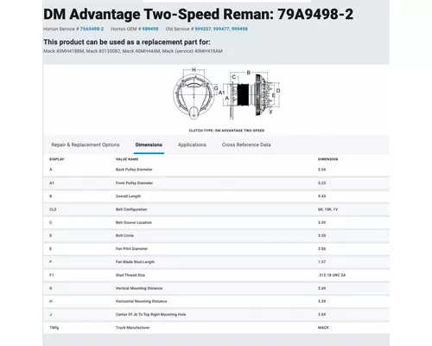
Task: Open Horton OEM number 989498 link
Action: [x=150, y=29]
